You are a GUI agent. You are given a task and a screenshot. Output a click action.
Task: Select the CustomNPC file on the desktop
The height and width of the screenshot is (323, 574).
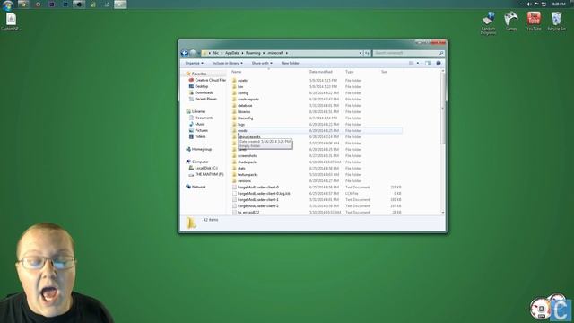[10, 22]
